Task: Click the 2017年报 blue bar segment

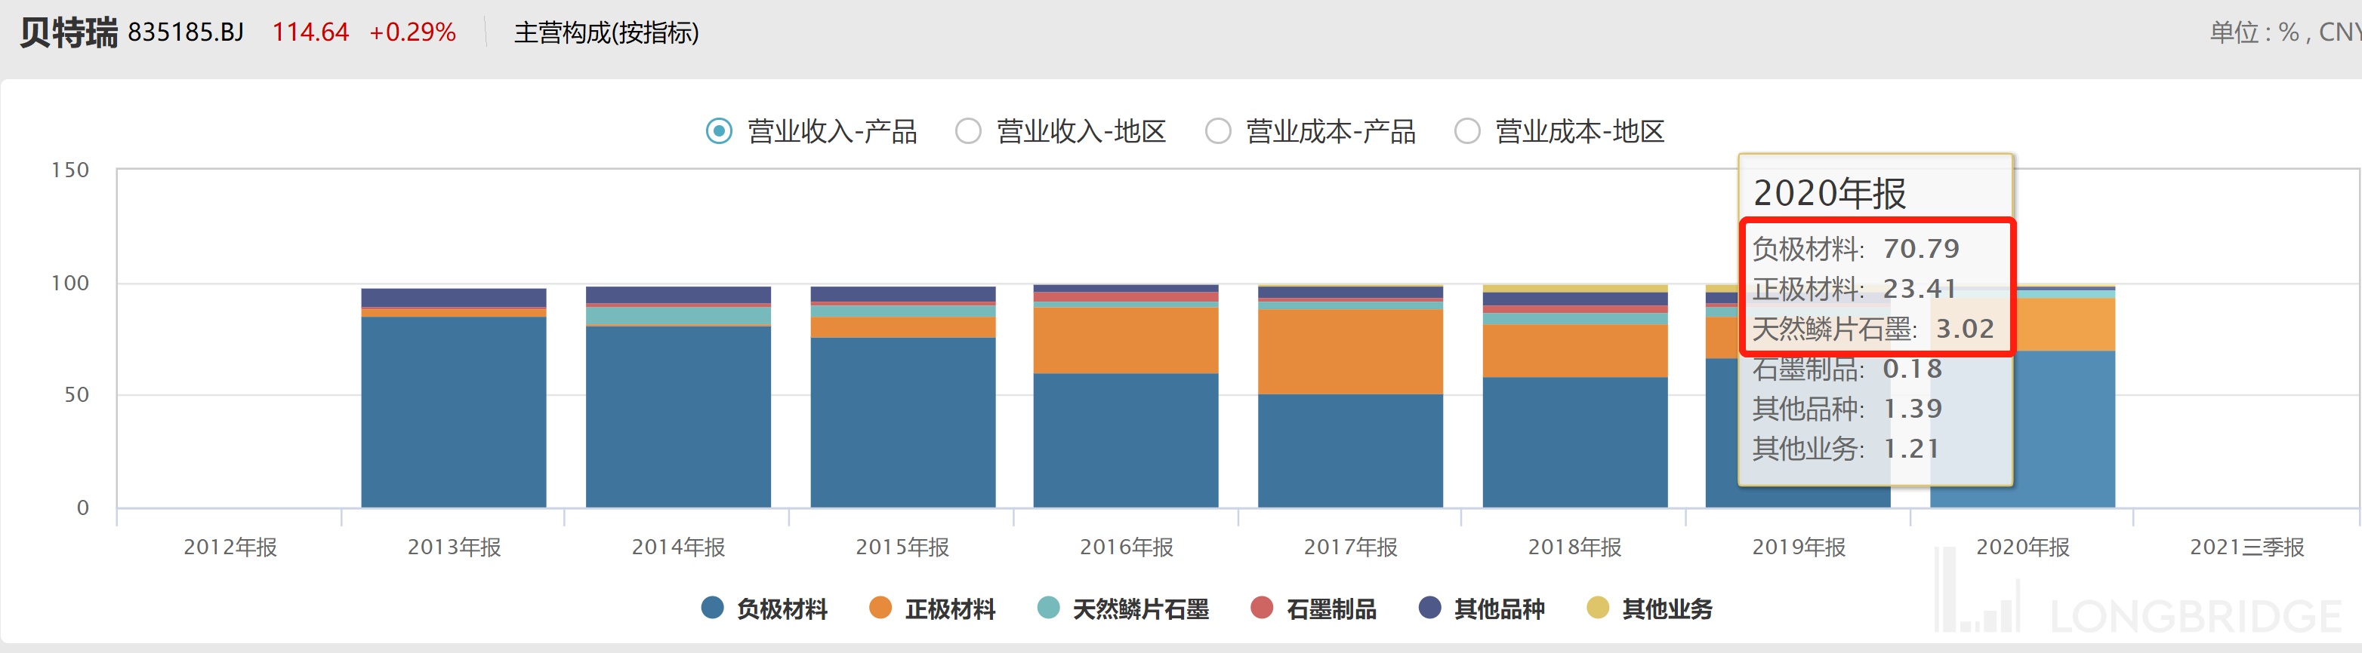Action: [1349, 451]
